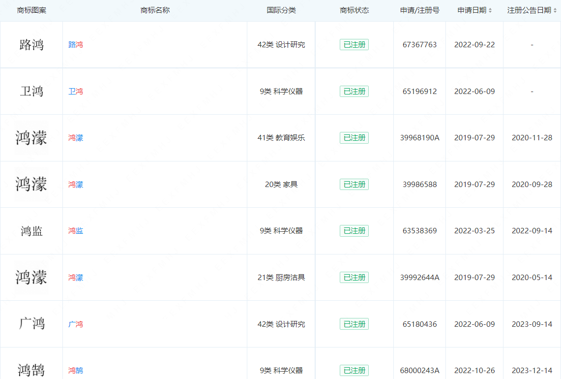Open the 卫鸿 trademark name link
The height and width of the screenshot is (379, 561).
pos(76,92)
